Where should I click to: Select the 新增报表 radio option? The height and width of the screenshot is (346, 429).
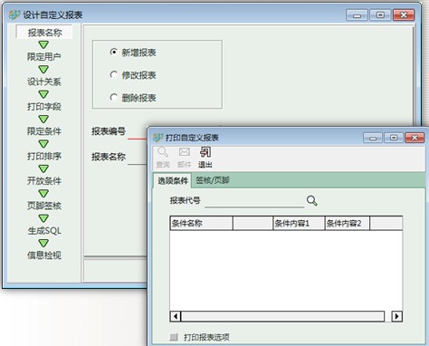coord(113,52)
